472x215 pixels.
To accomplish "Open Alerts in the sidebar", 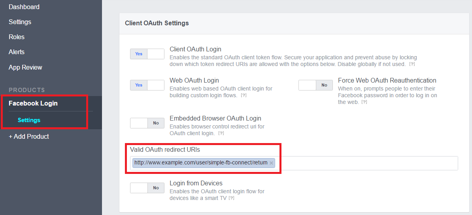I will click(17, 52).
